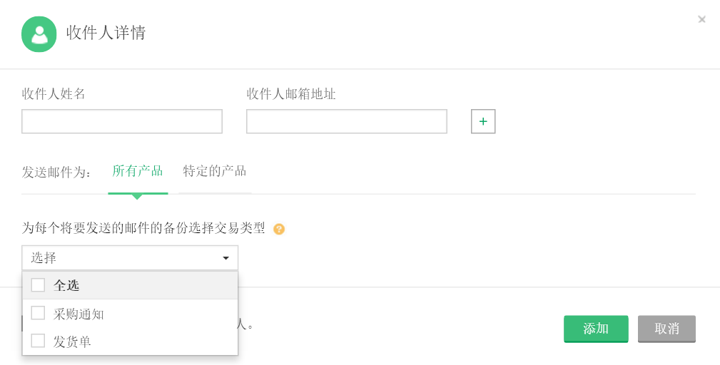The width and height of the screenshot is (720, 365).
Task: Select the 特定的产品 tab
Action: [x=215, y=171]
